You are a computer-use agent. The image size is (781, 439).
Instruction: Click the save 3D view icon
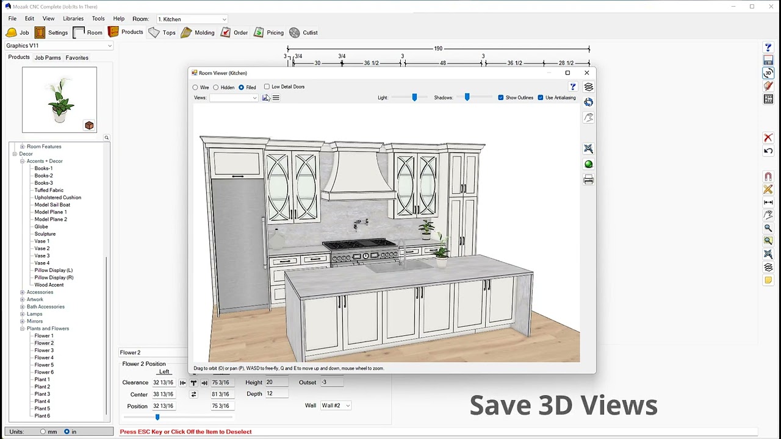265,98
